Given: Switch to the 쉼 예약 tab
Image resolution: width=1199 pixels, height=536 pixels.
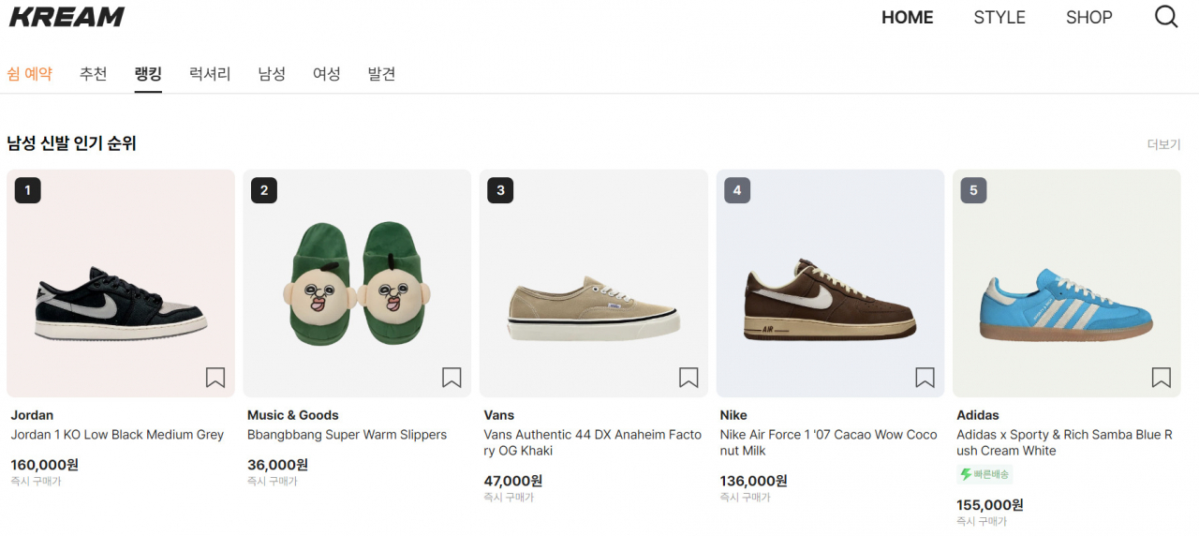Looking at the screenshot, I should (30, 73).
